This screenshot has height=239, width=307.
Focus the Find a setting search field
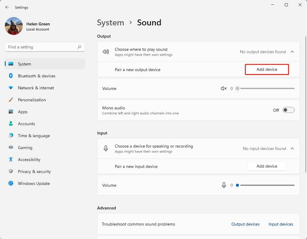[x=45, y=47]
